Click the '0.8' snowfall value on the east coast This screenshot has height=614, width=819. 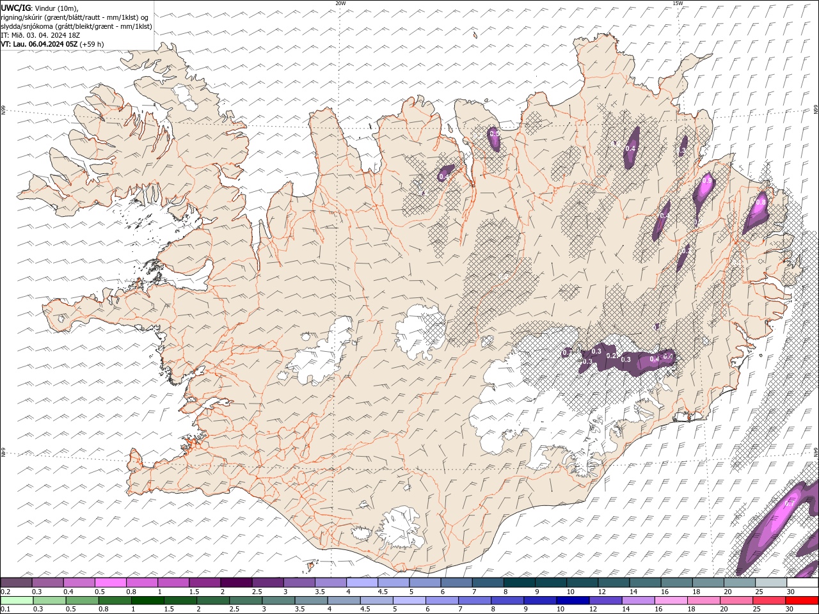(761, 202)
